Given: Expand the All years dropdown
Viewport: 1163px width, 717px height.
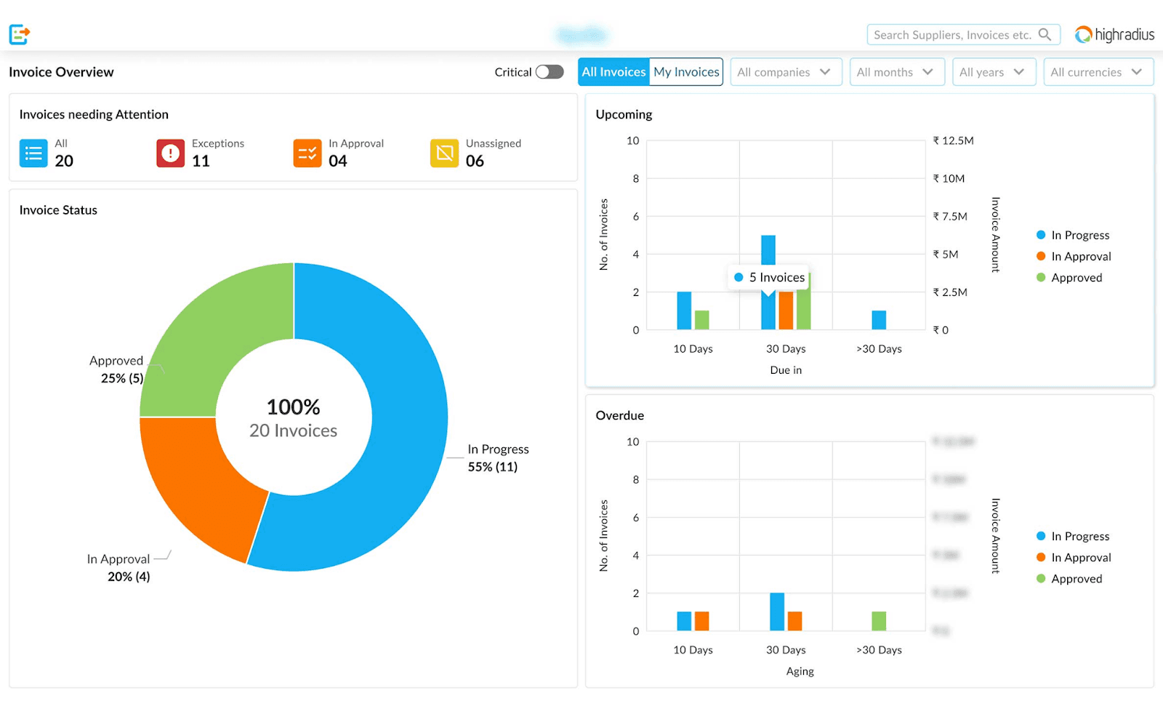Looking at the screenshot, I should (x=994, y=72).
